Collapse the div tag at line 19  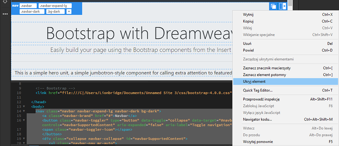(x=24, y=139)
